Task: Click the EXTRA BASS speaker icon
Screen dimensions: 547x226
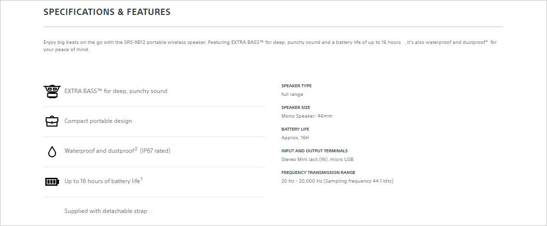Action: pyautogui.click(x=52, y=91)
